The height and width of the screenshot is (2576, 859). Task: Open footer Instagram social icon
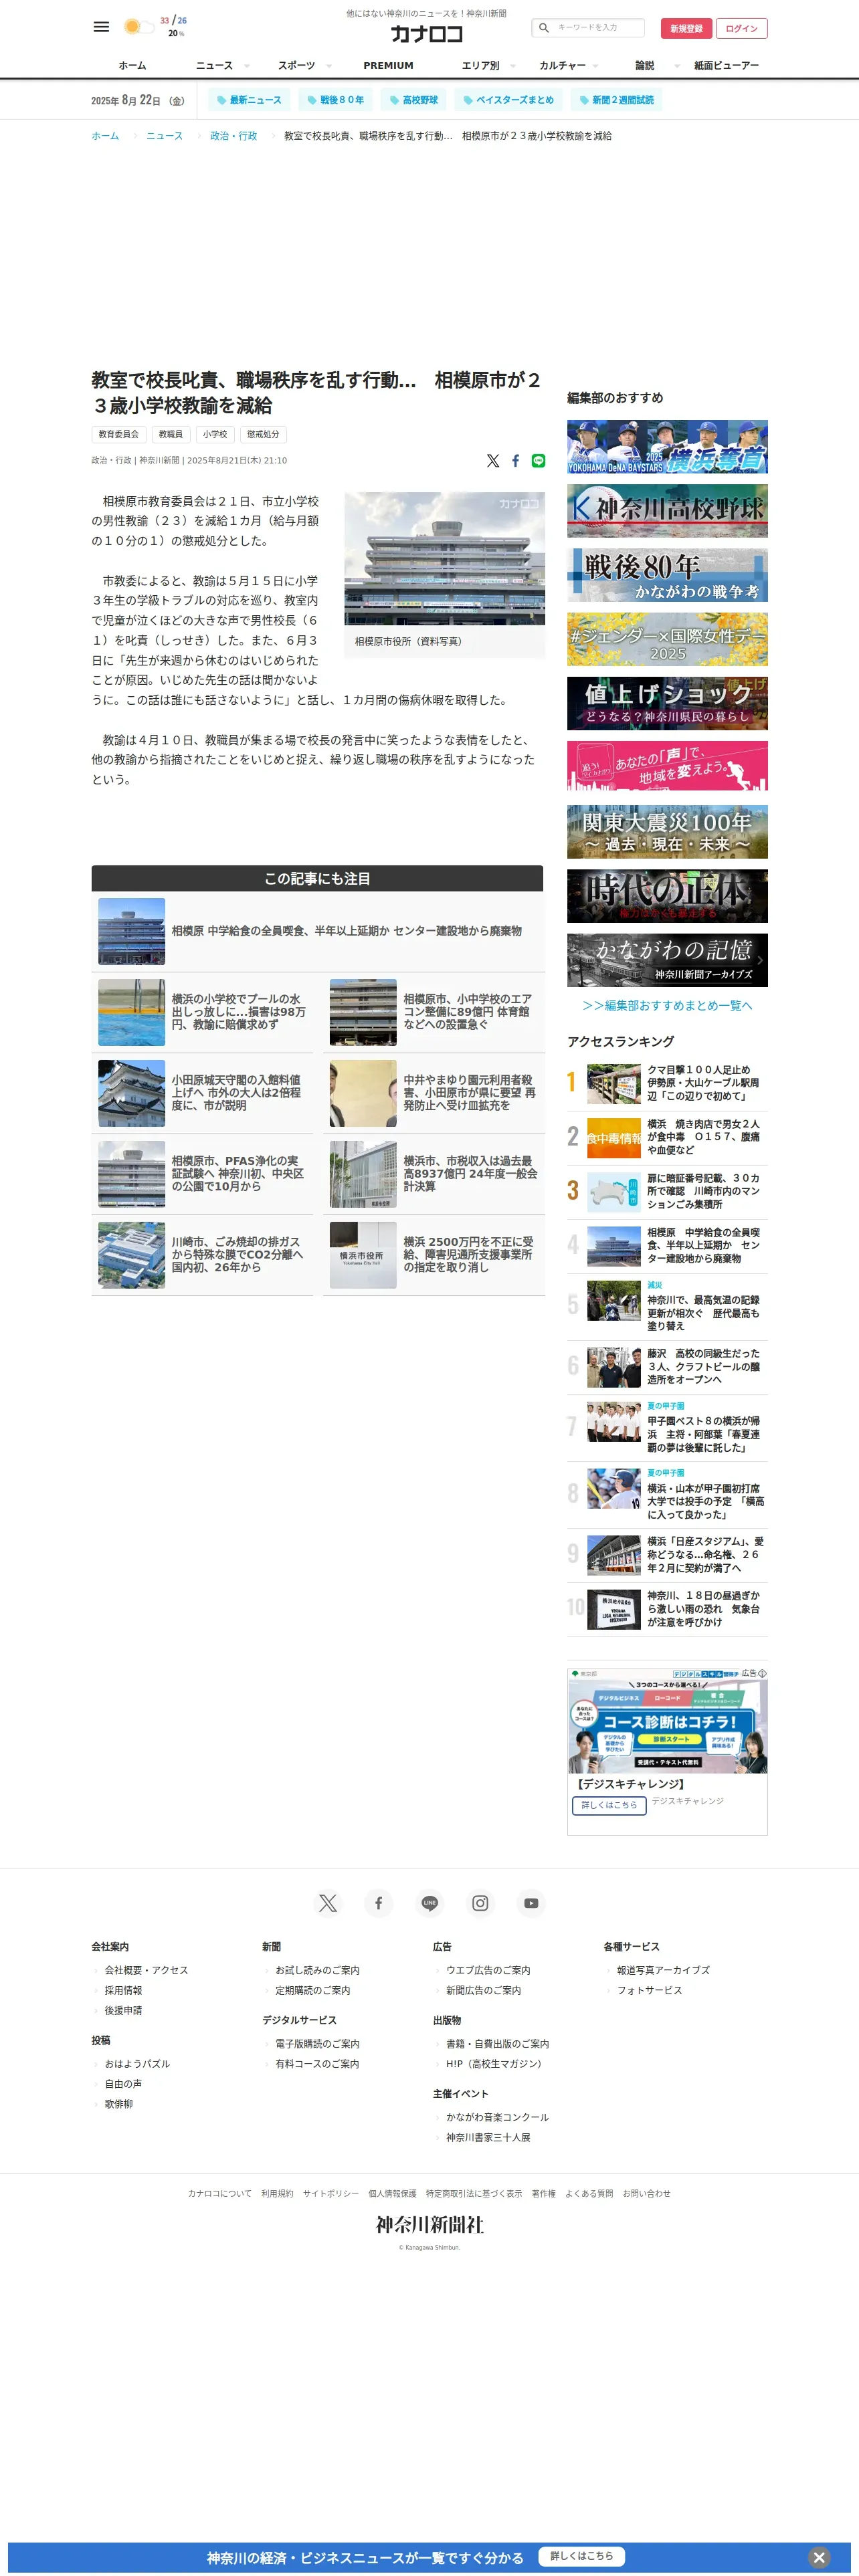pos(481,1903)
